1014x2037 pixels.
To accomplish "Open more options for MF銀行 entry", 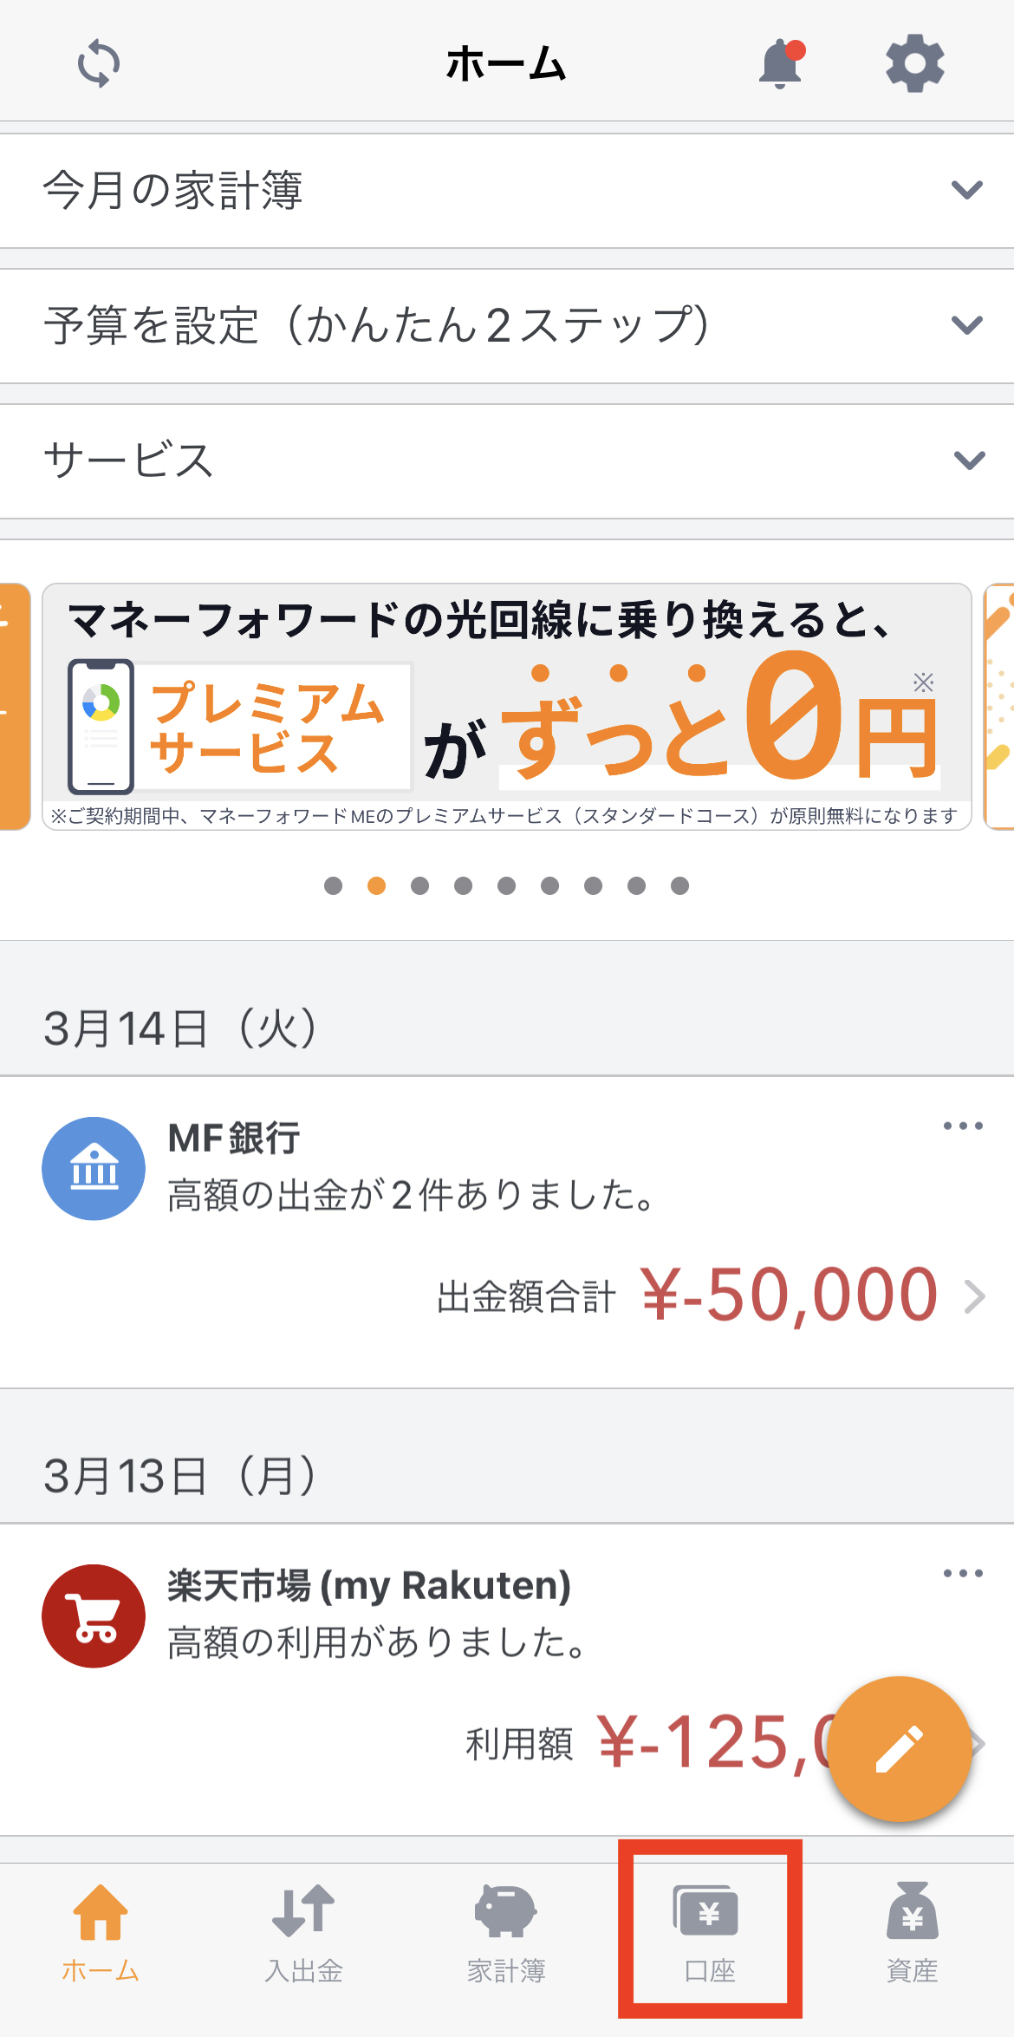I will tap(963, 1126).
